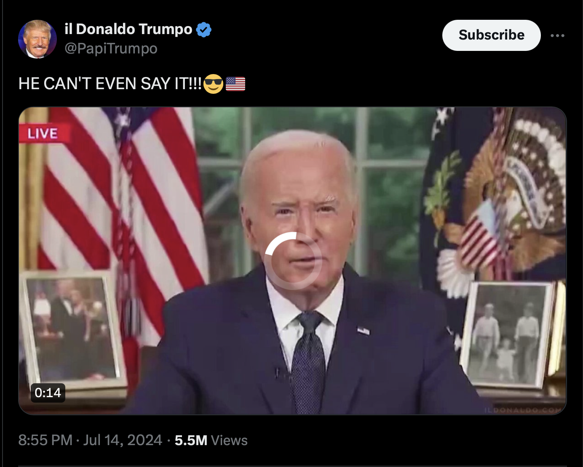The height and width of the screenshot is (467, 583).
Task: Subscribe to il Donaldo Trumpo
Action: coord(491,35)
